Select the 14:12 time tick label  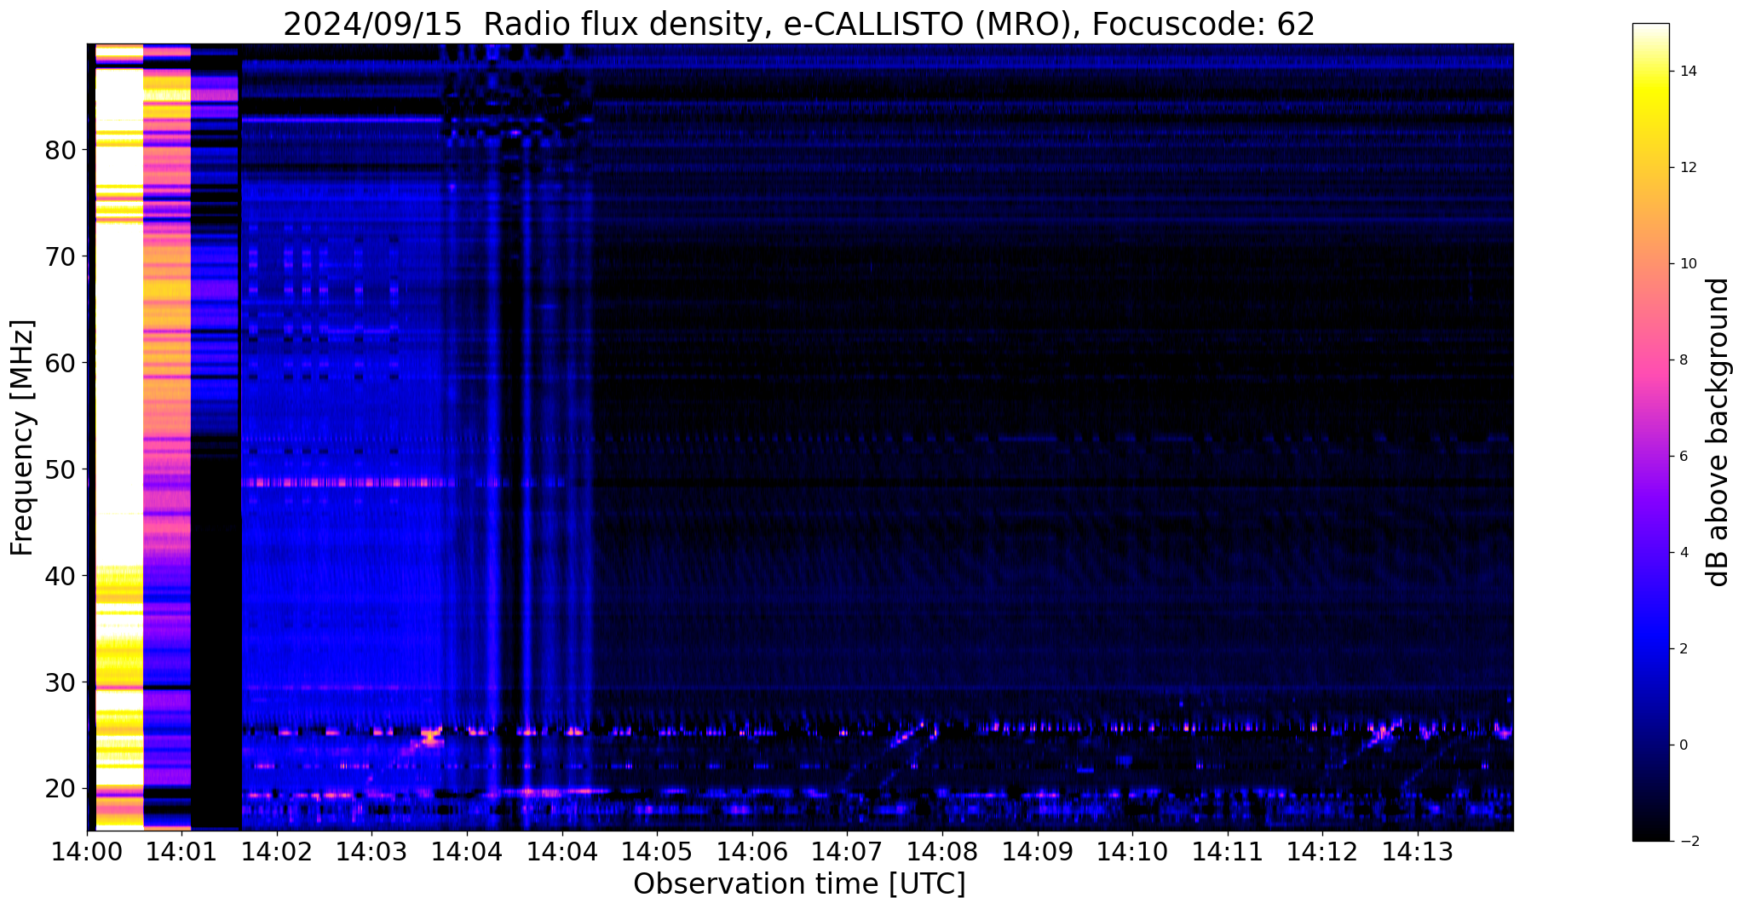tap(1322, 850)
